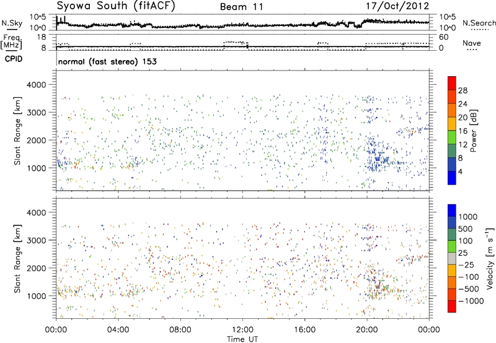
Task: Click the title 'Syowa South (fitACF)'
Action: point(115,6)
